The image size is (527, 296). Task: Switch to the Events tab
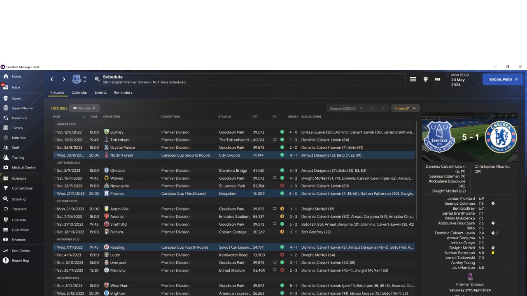pos(100,92)
